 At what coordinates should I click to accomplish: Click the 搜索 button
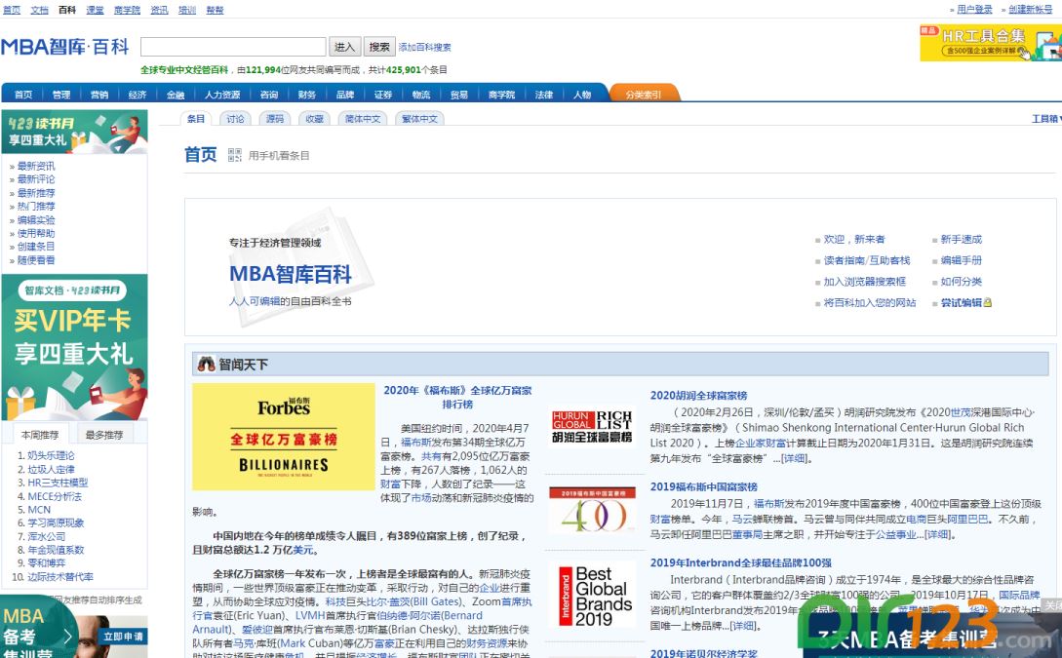pos(379,47)
